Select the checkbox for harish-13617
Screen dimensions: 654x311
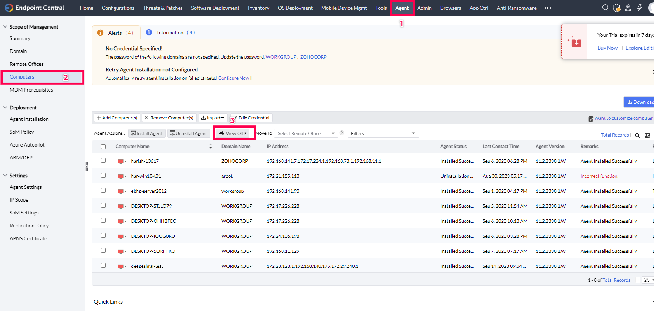pyautogui.click(x=103, y=161)
